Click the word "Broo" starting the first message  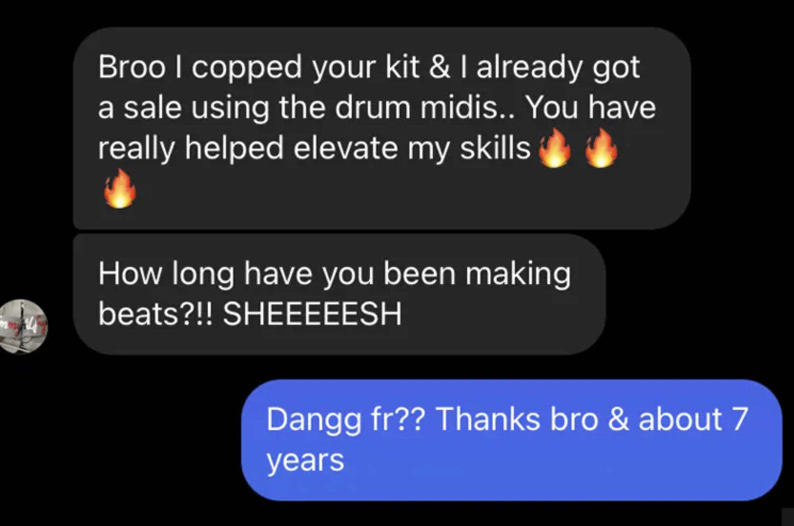tap(132, 67)
